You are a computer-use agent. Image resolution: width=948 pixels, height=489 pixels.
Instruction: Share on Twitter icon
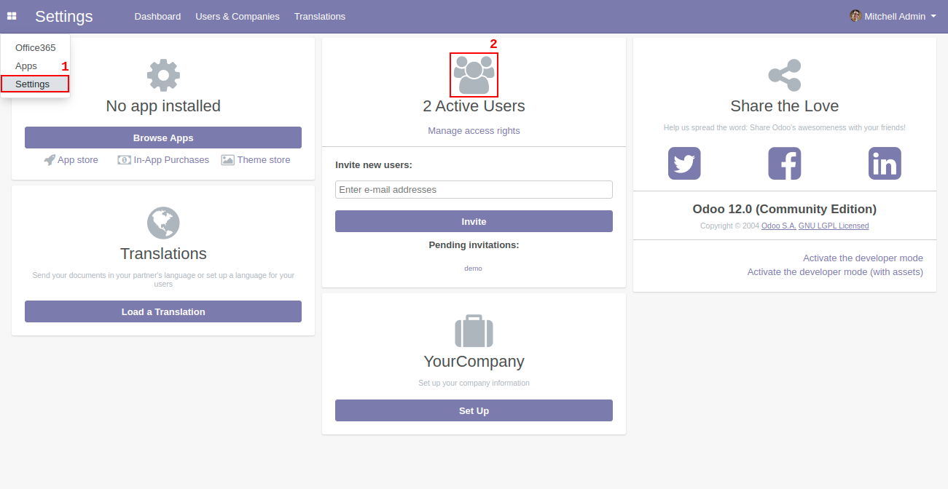(684, 164)
